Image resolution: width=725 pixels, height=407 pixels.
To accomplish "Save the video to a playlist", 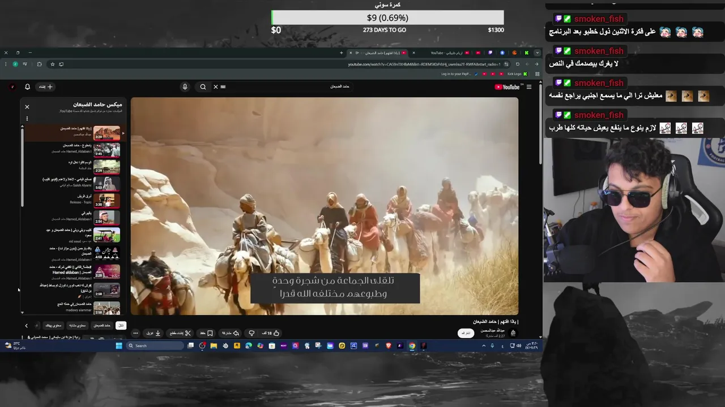I will click(206, 333).
